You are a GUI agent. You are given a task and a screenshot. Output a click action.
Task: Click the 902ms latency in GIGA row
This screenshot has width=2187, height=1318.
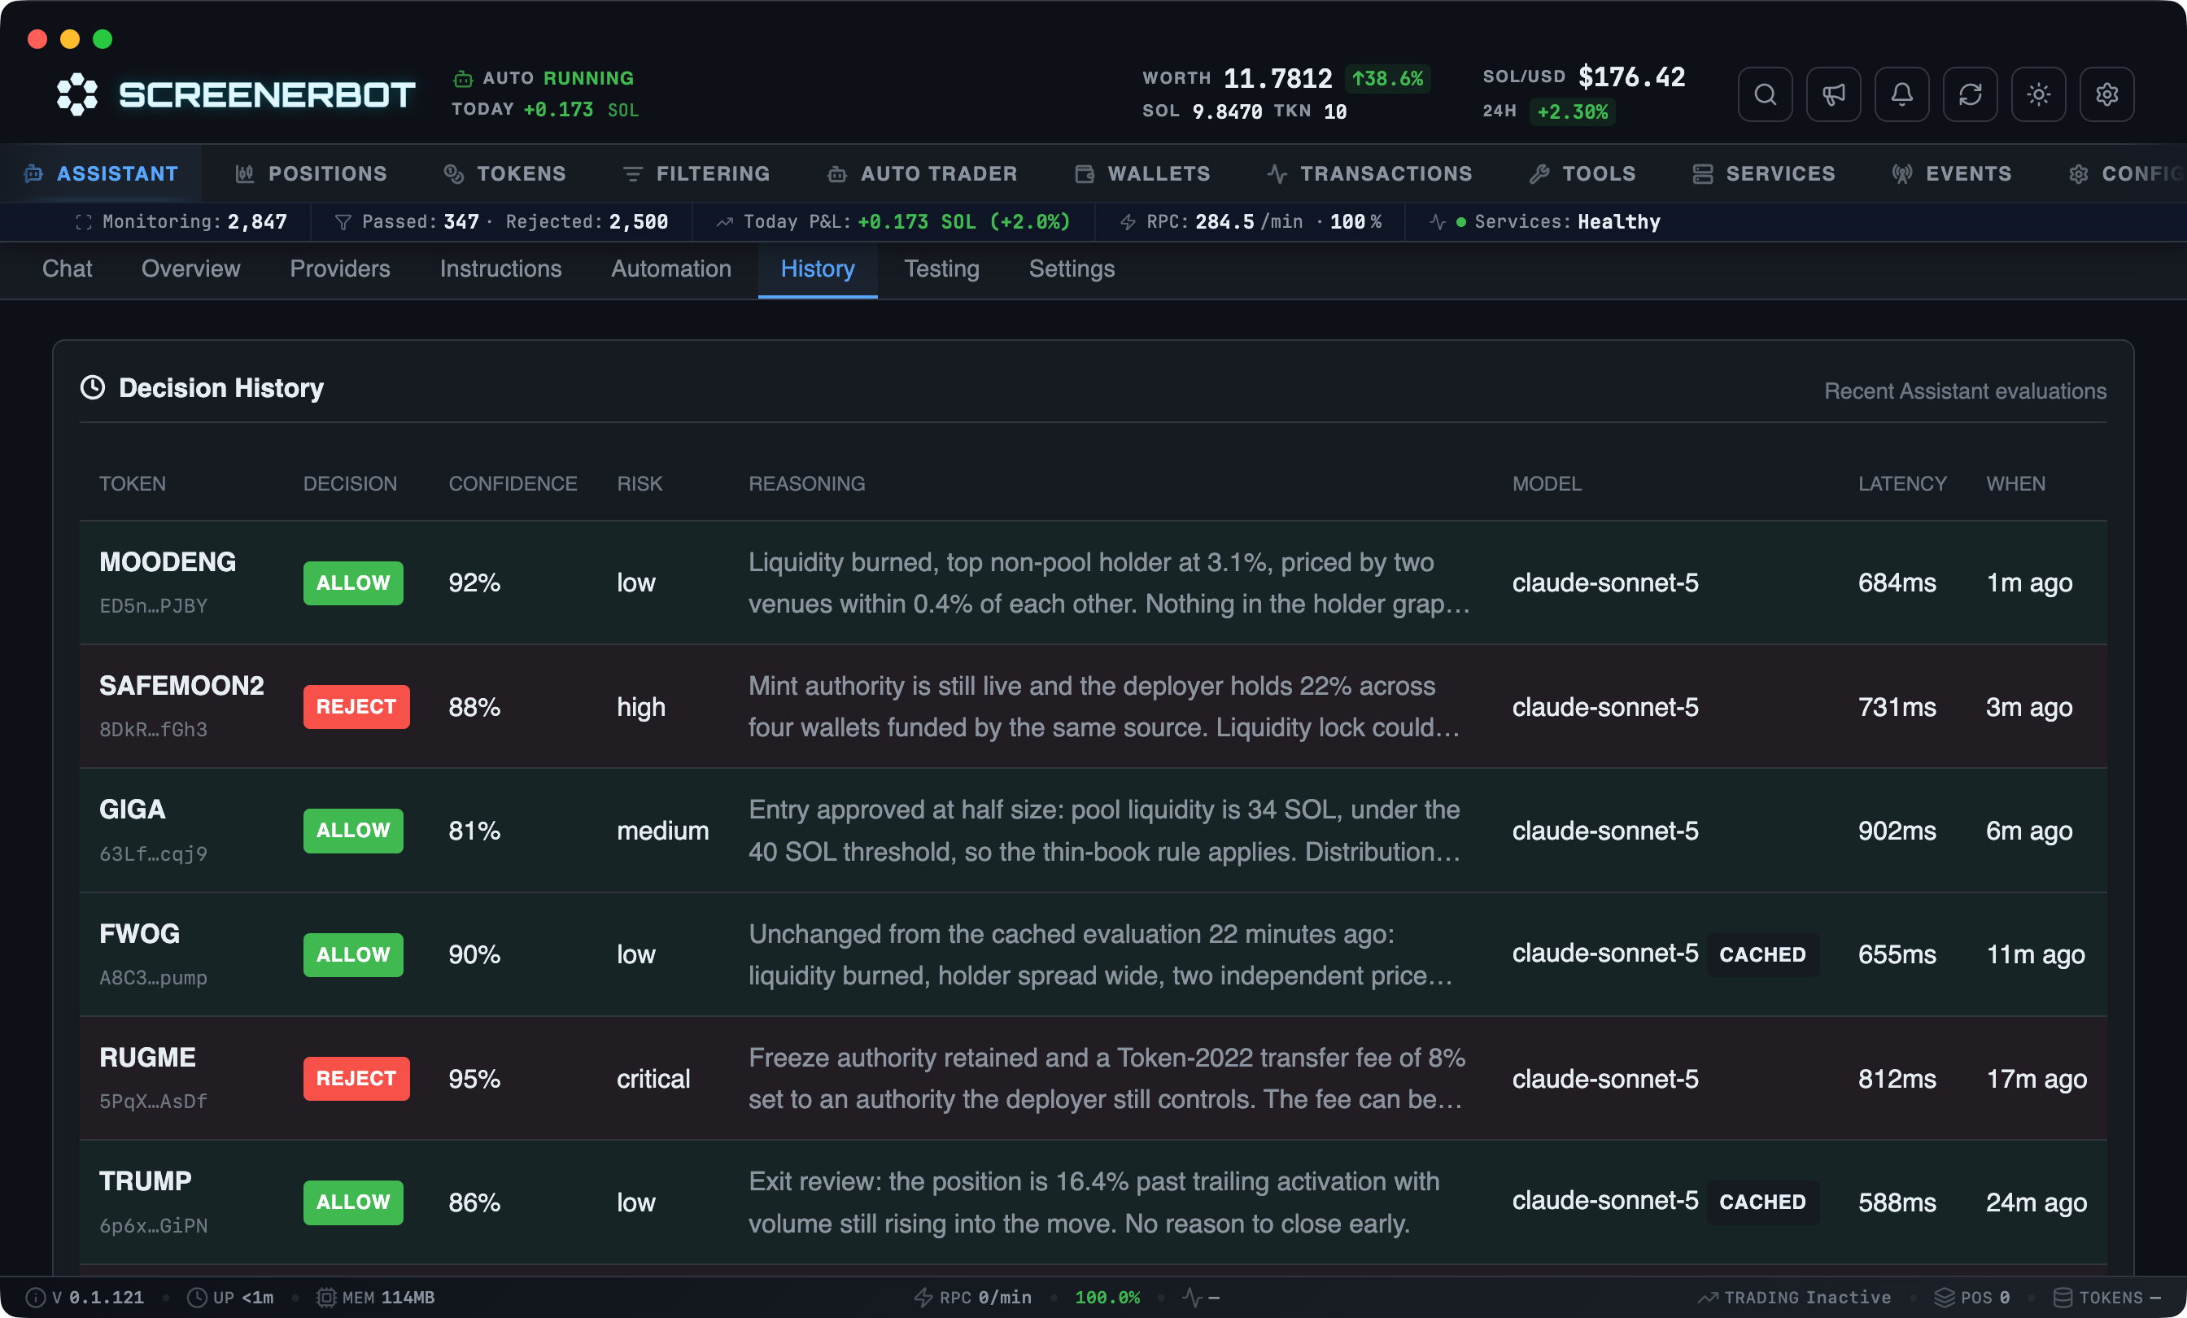click(x=1897, y=831)
